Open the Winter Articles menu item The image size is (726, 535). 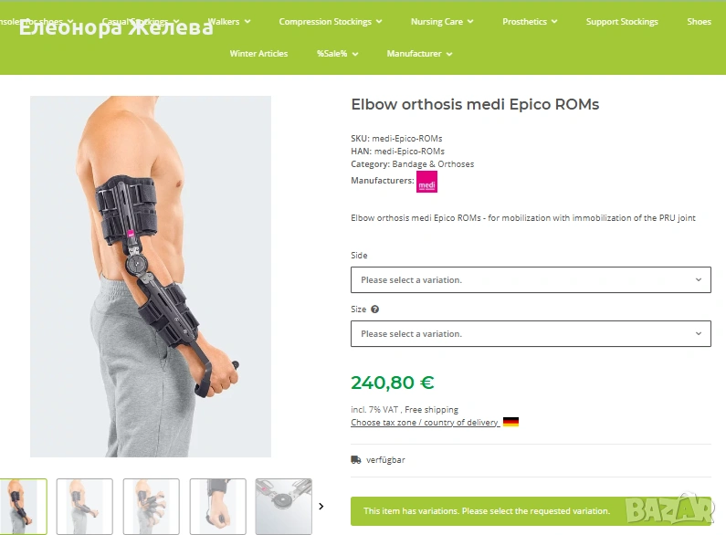coord(258,54)
